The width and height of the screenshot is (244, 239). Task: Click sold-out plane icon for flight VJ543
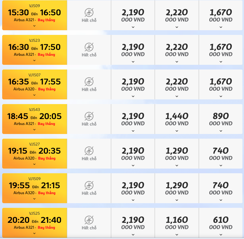click(89, 116)
